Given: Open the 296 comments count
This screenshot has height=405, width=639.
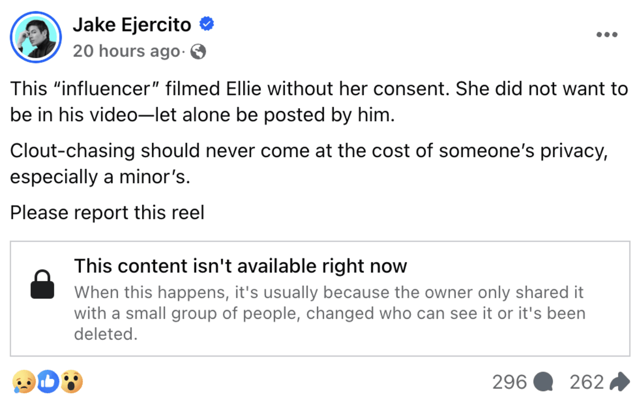Looking at the screenshot, I should tap(510, 382).
